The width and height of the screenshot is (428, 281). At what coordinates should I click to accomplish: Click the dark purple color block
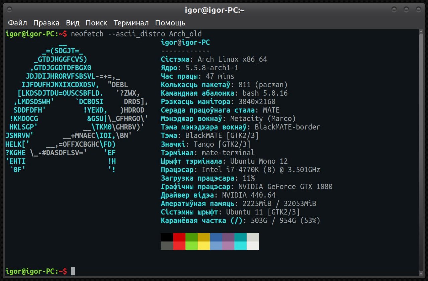[x=228, y=237]
